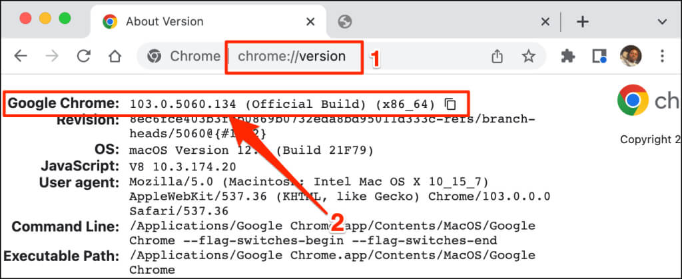Open the Extensions puzzle menu
This screenshot has width=682, height=279.
click(x=568, y=57)
